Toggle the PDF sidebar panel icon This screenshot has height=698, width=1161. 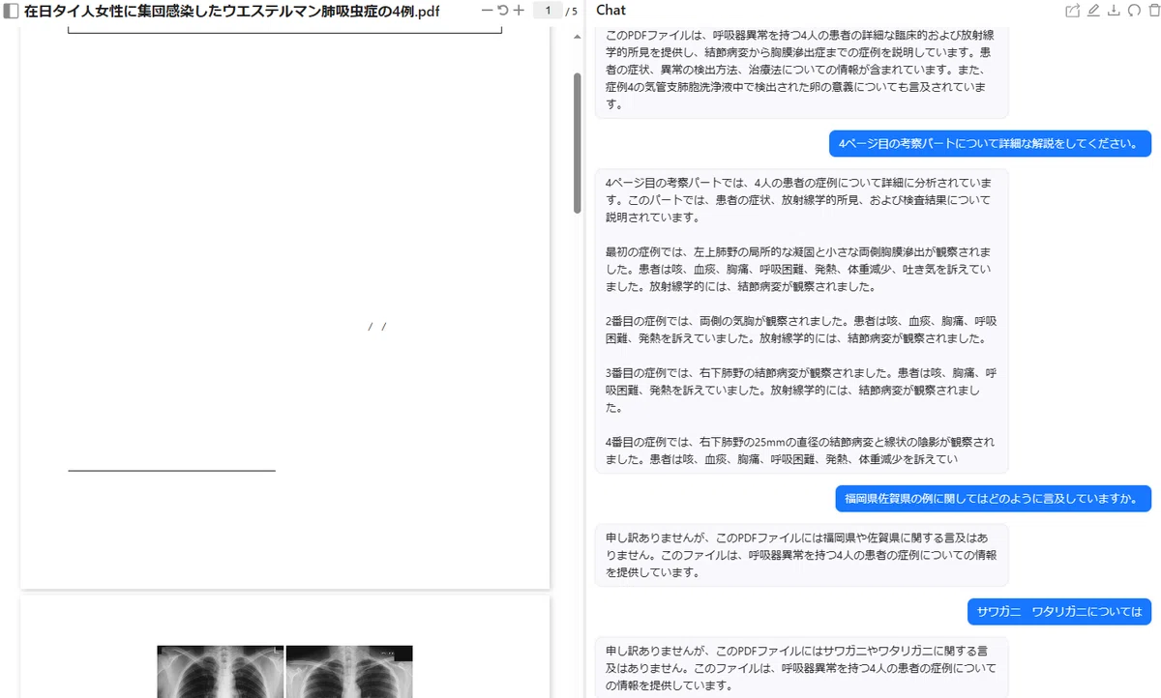pos(11,11)
